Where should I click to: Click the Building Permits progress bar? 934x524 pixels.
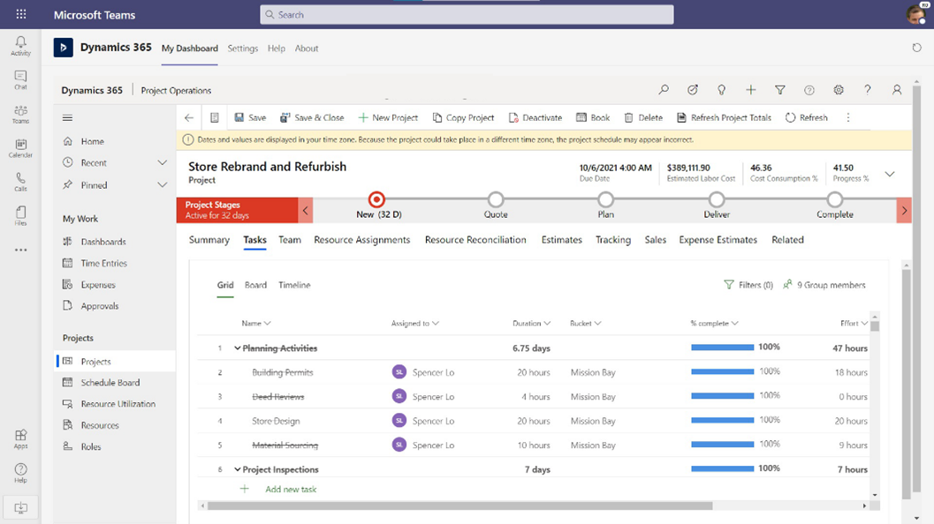723,371
